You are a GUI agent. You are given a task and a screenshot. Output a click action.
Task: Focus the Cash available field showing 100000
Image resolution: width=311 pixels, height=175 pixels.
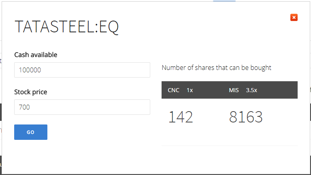pos(82,70)
